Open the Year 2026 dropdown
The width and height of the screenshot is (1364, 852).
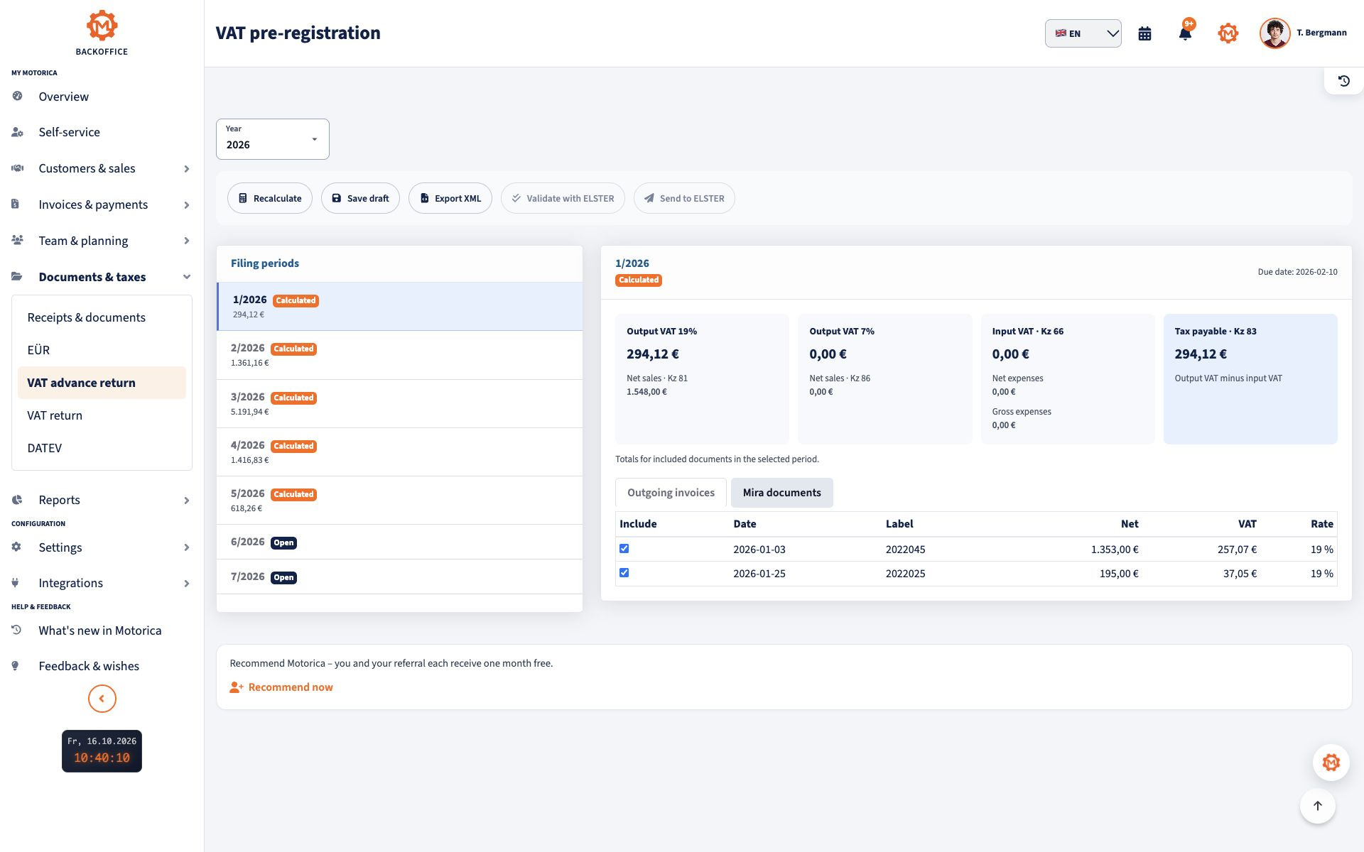click(x=273, y=139)
